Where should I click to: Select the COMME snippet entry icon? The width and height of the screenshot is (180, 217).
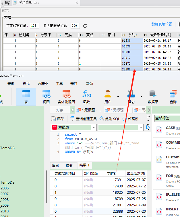[159, 145]
